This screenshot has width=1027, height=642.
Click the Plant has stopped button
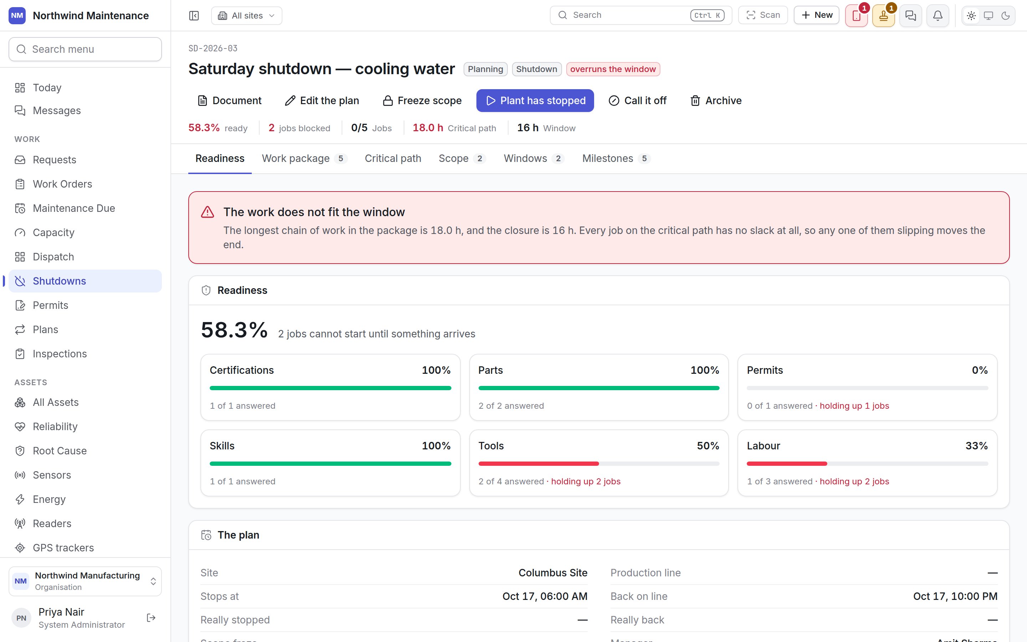click(535, 101)
